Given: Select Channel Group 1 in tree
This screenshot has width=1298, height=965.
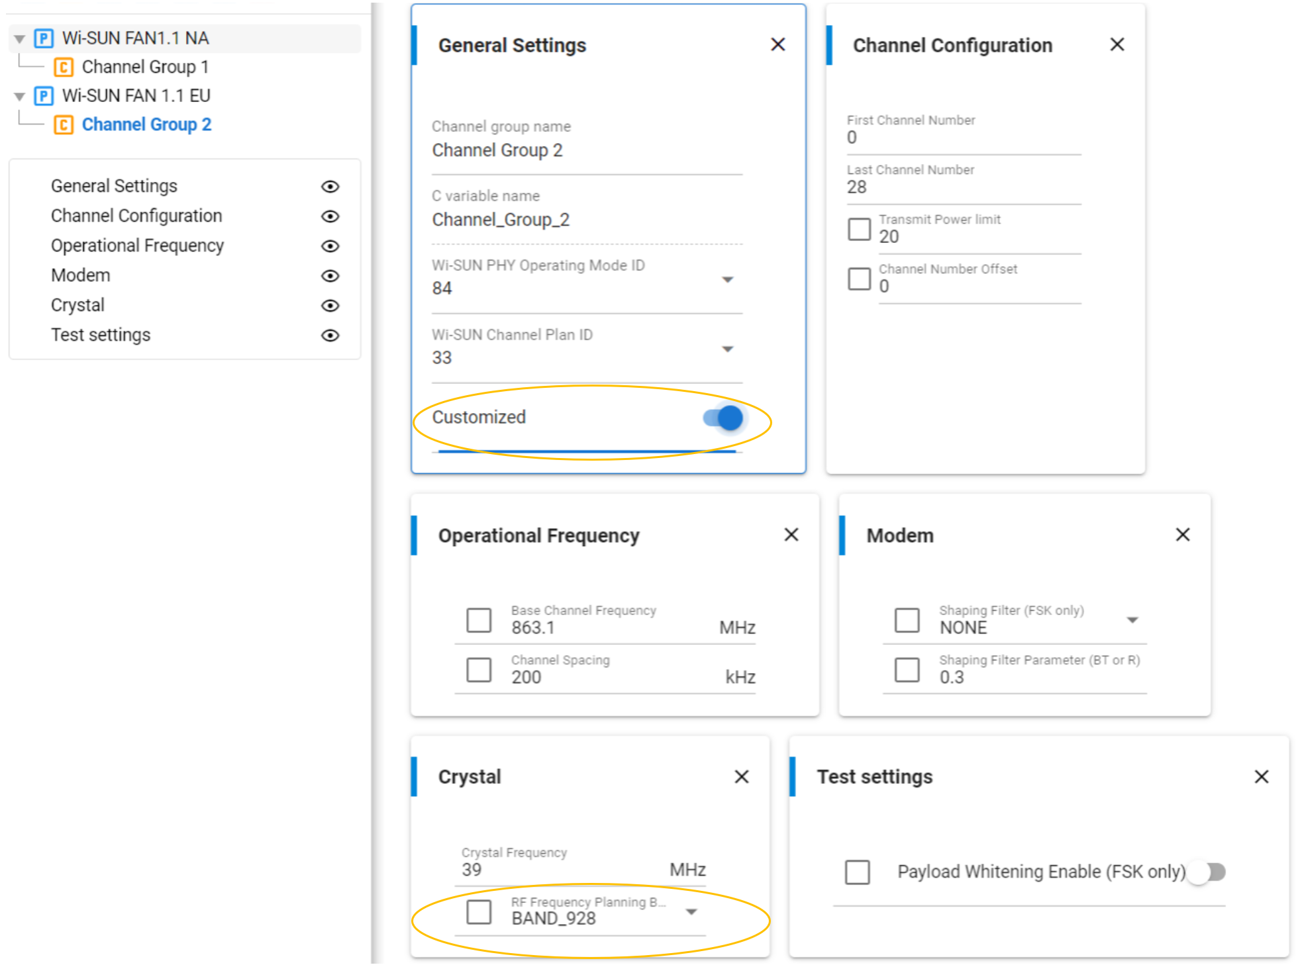Looking at the screenshot, I should pyautogui.click(x=145, y=68).
